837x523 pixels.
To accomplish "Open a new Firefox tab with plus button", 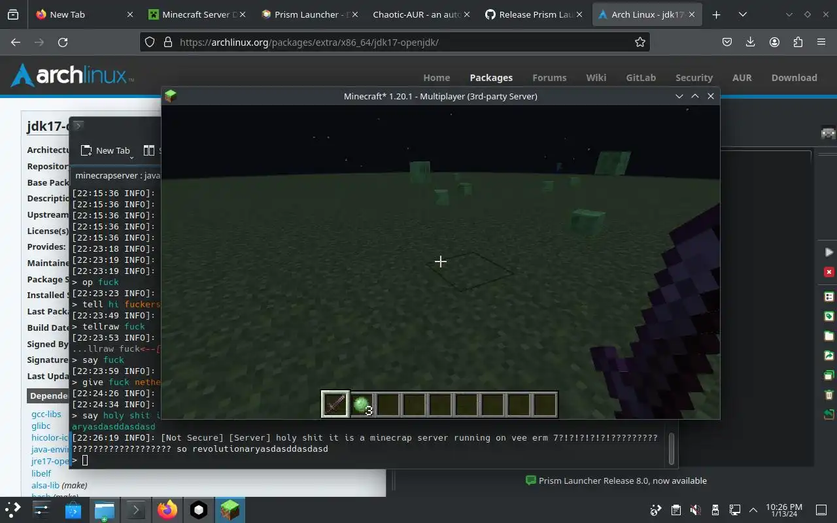I will pos(716,14).
